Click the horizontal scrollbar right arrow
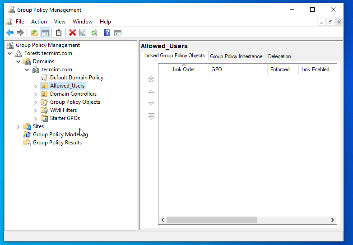 point(333,220)
